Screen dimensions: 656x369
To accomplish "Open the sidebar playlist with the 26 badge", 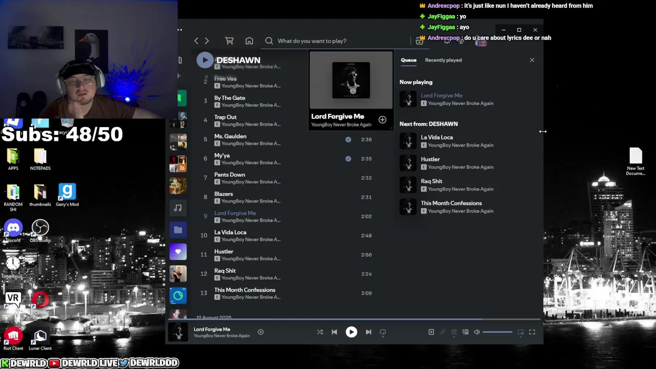I will (178, 164).
